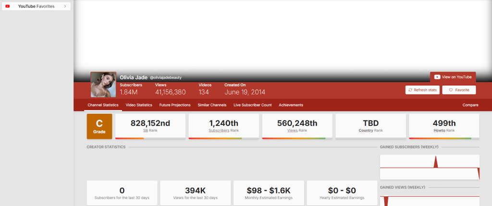Viewport: 492px width, 206px height.
Task: Select the Future Projections tab
Action: pos(175,105)
